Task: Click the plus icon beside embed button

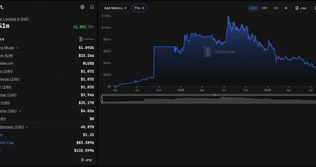Action: [x=286, y=8]
